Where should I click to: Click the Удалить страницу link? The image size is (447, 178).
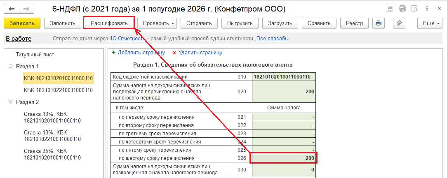click(x=200, y=52)
